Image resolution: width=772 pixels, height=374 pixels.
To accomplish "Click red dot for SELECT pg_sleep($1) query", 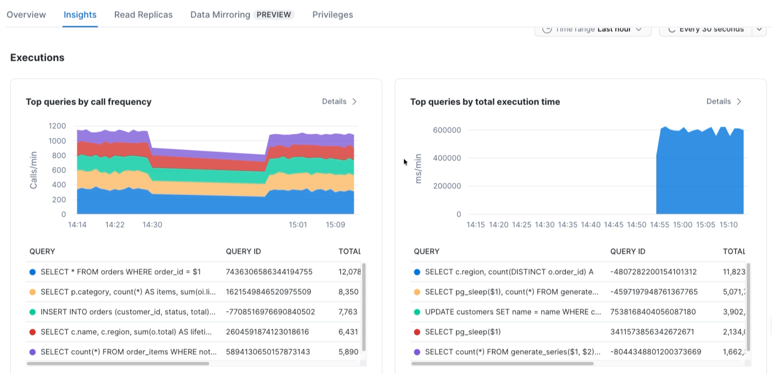I will pos(417,332).
